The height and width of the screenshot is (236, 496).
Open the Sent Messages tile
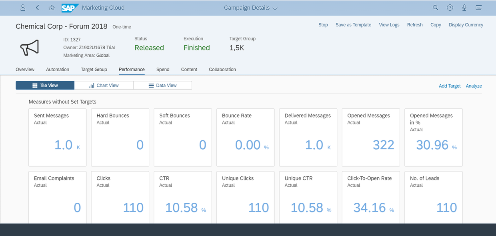coord(58,137)
